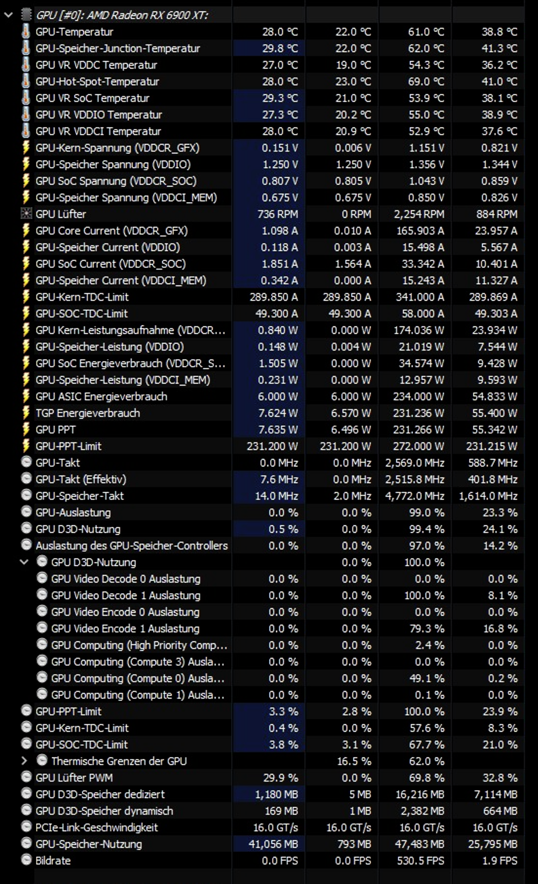
Task: Click maximum fan speed 2,254 RPM
Action: [x=419, y=214]
